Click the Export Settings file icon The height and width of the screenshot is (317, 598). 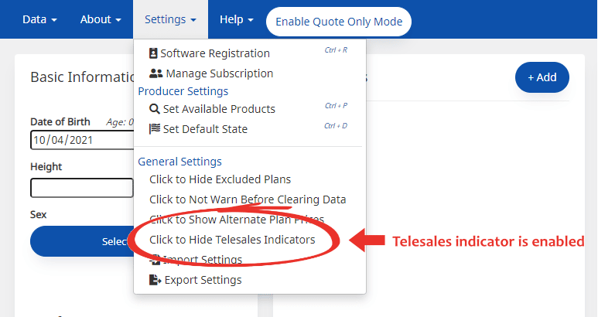pos(155,280)
